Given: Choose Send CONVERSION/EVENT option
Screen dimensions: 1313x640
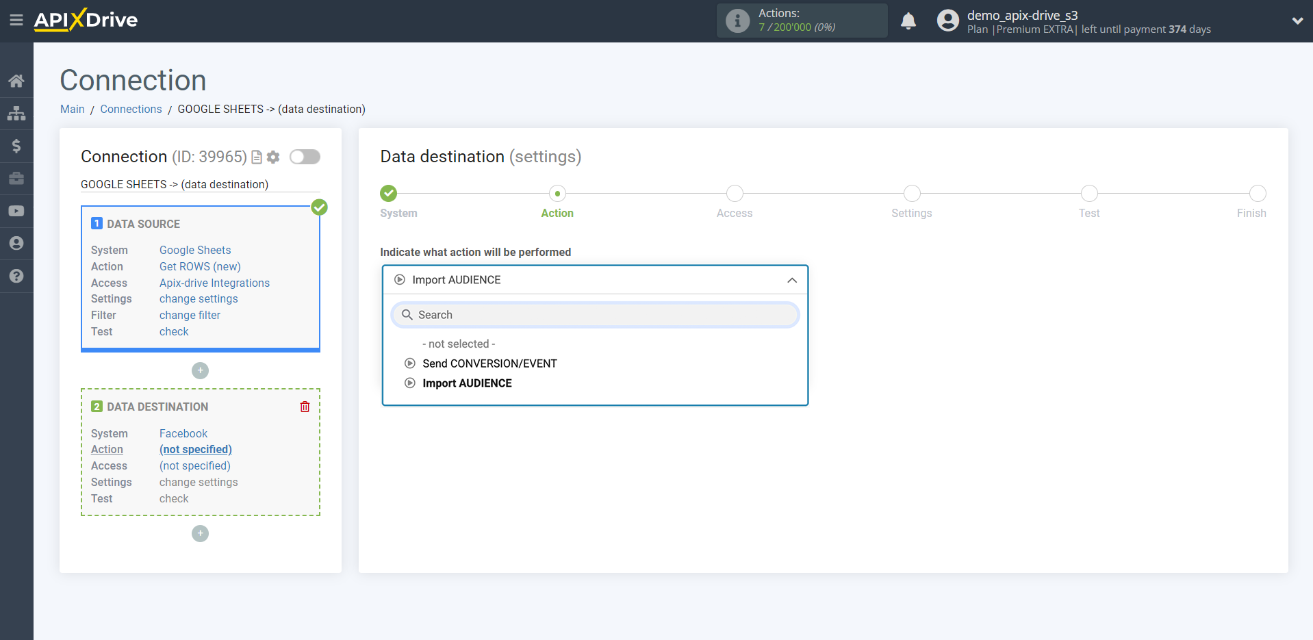Looking at the screenshot, I should point(489,363).
